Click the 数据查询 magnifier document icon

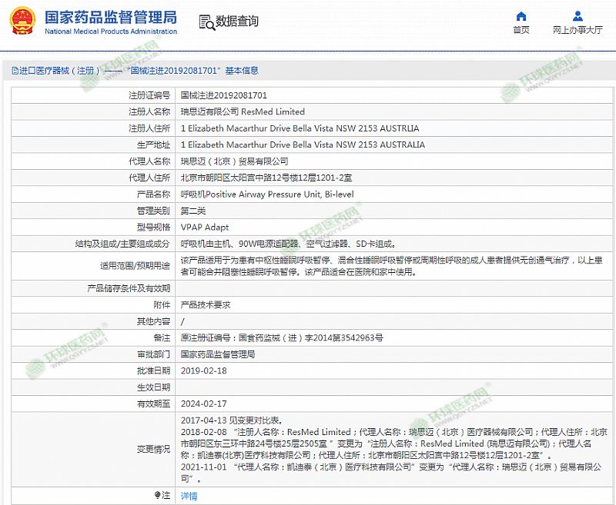coord(206,22)
